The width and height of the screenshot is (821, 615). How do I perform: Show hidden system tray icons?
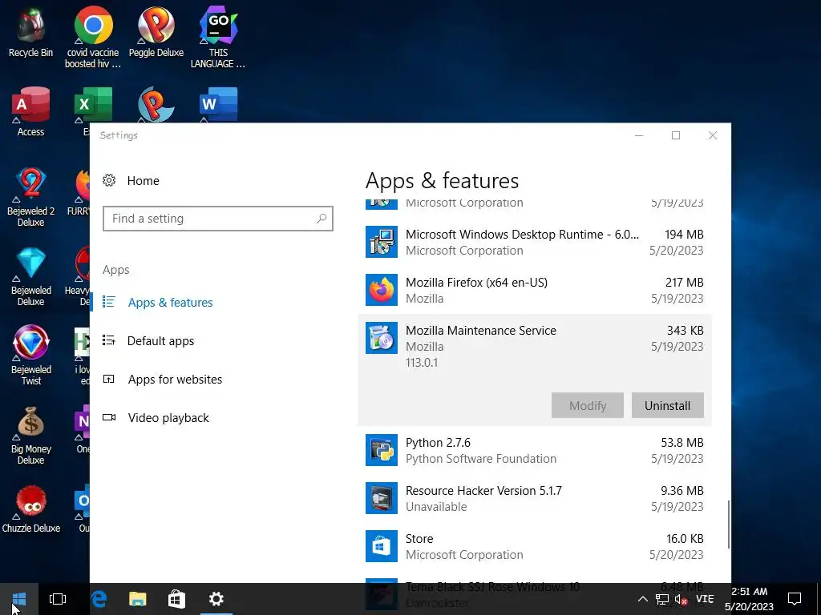point(643,599)
